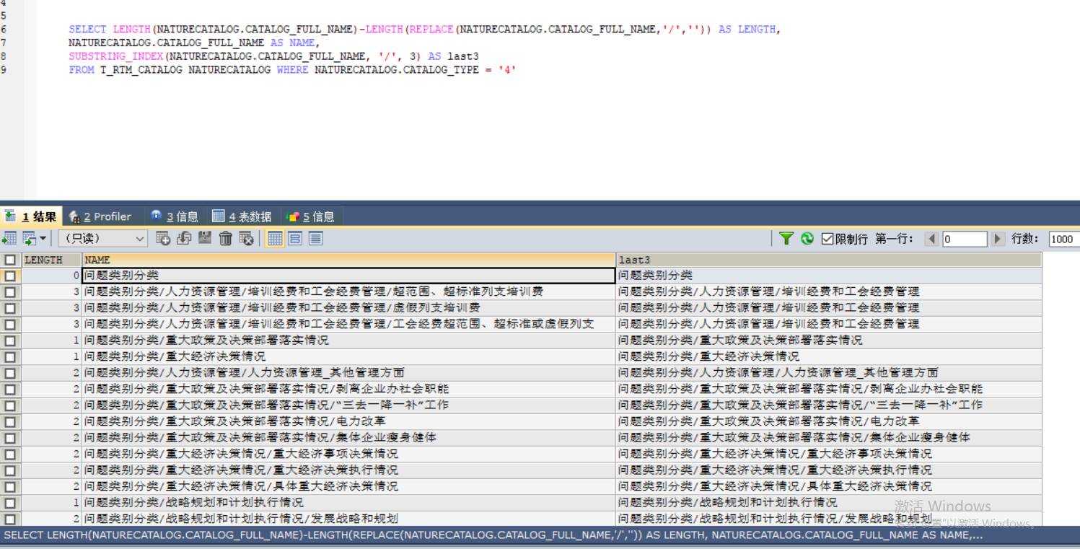Switch to text view mode
The width and height of the screenshot is (1080, 549).
click(x=315, y=238)
